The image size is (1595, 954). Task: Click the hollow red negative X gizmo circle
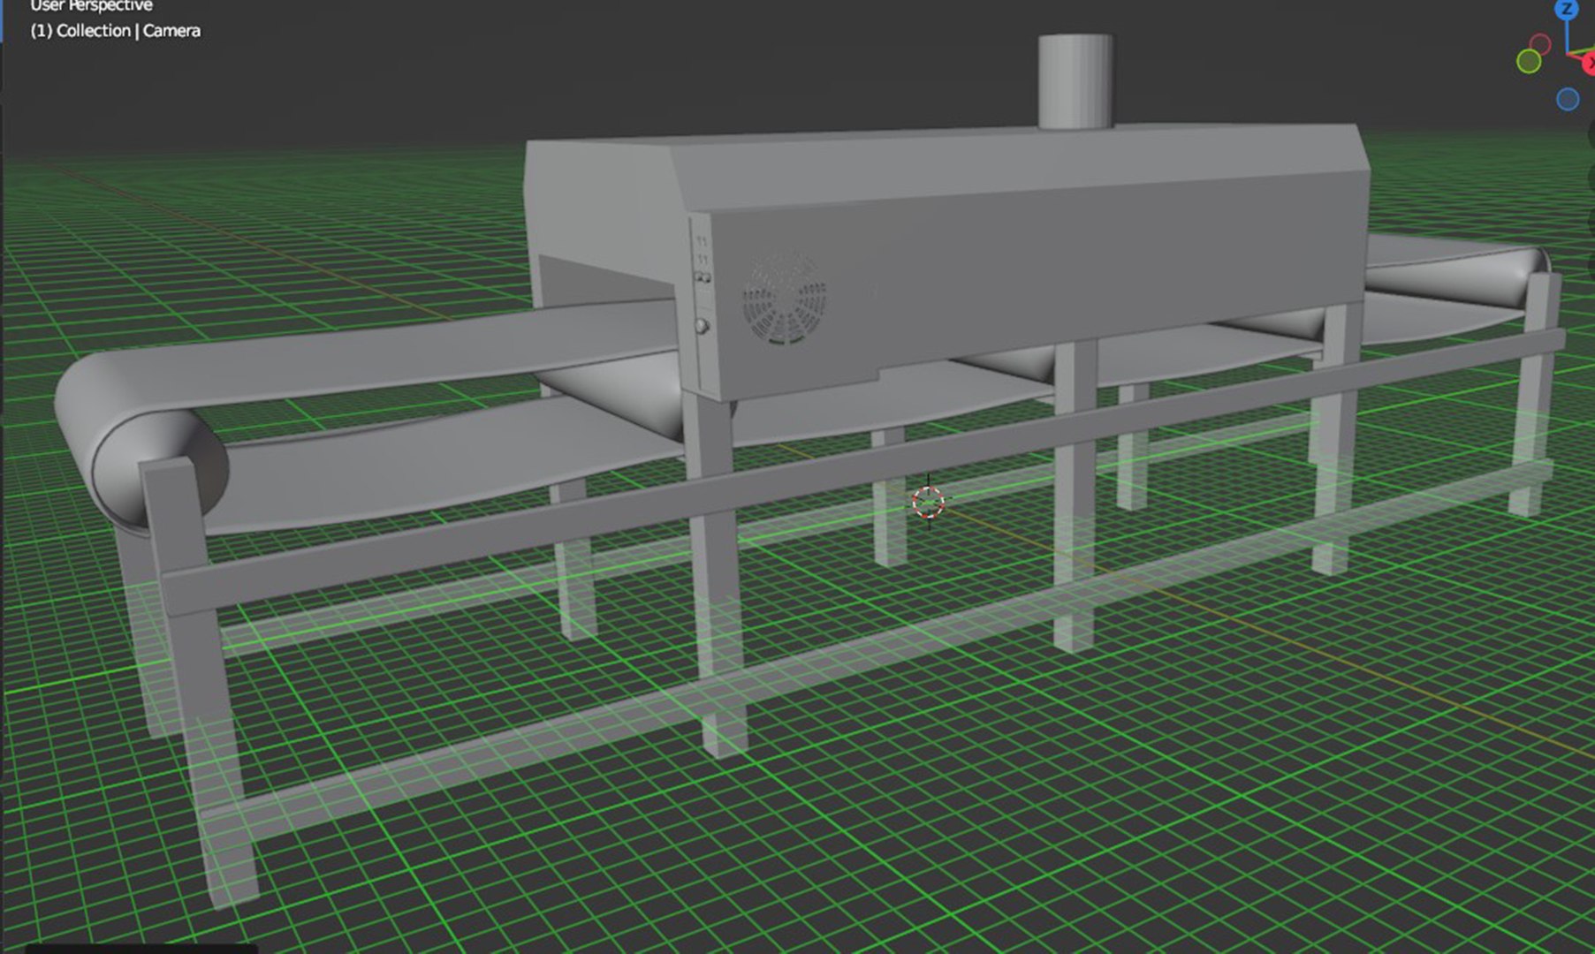[1540, 44]
